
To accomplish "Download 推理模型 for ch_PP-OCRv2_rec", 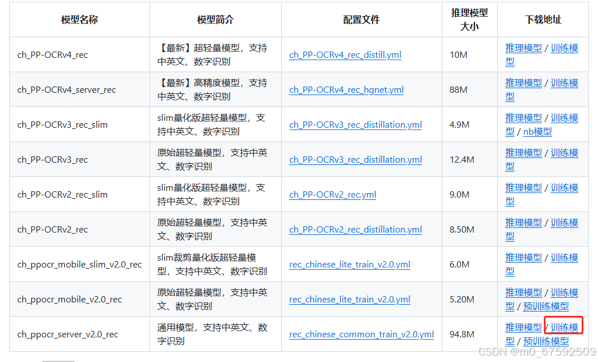I will coord(524,223).
